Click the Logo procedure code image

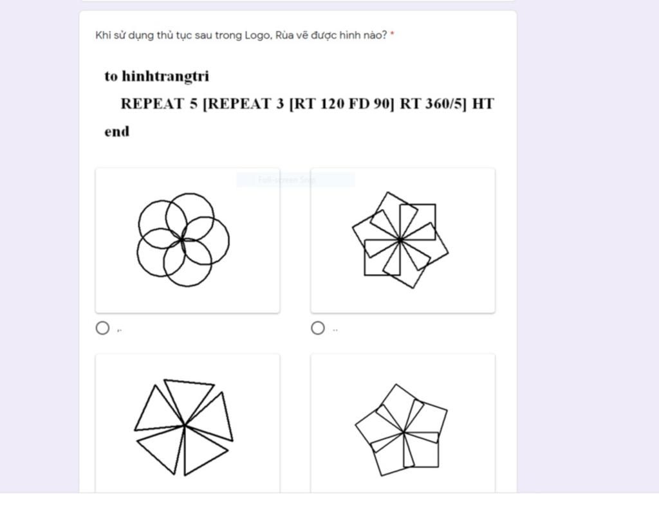[299, 104]
